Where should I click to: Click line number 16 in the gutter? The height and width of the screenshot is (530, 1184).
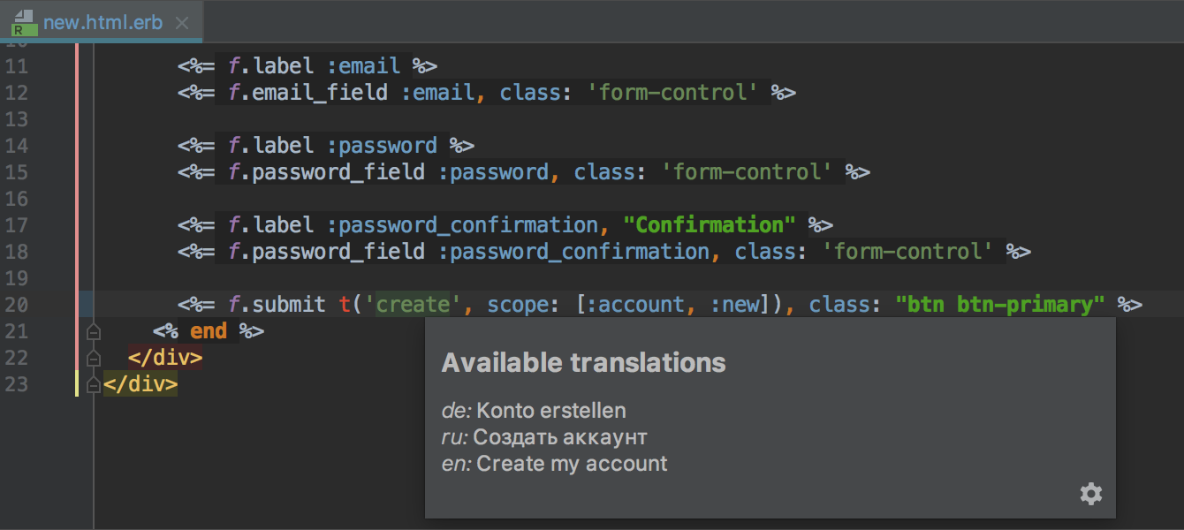(x=17, y=199)
